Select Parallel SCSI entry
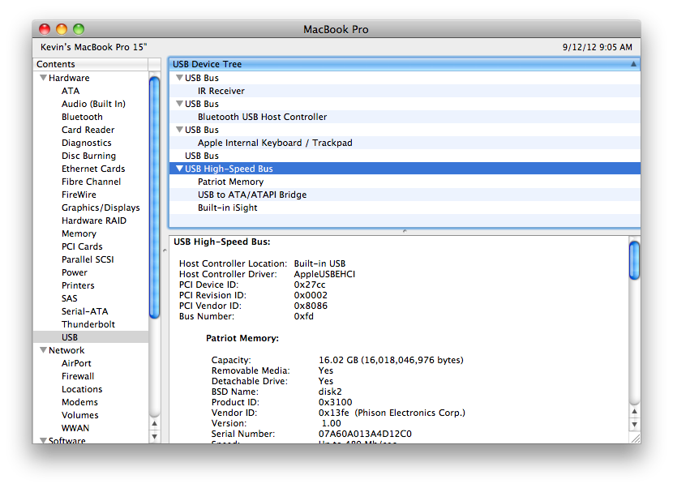673x488 pixels. (88, 259)
